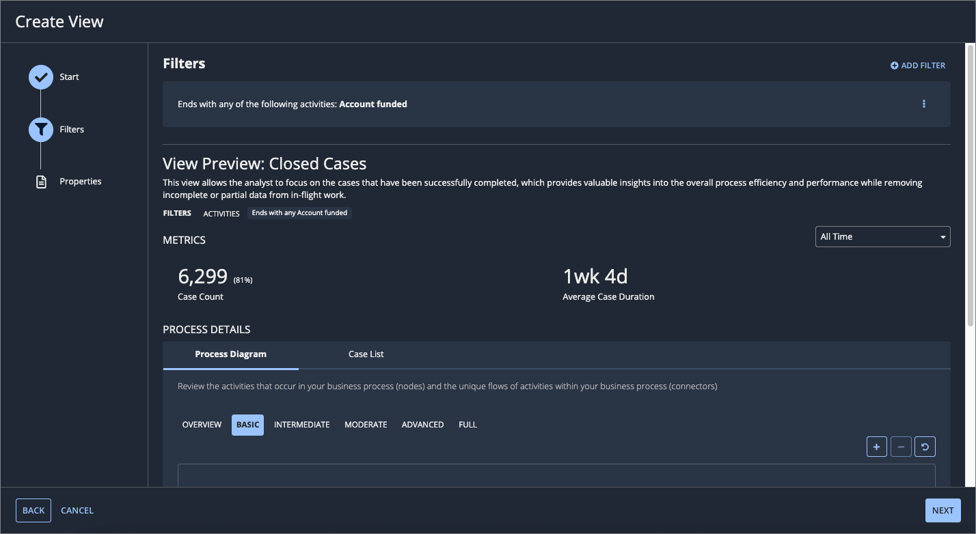Select the Advanced detail level

[x=422, y=425]
